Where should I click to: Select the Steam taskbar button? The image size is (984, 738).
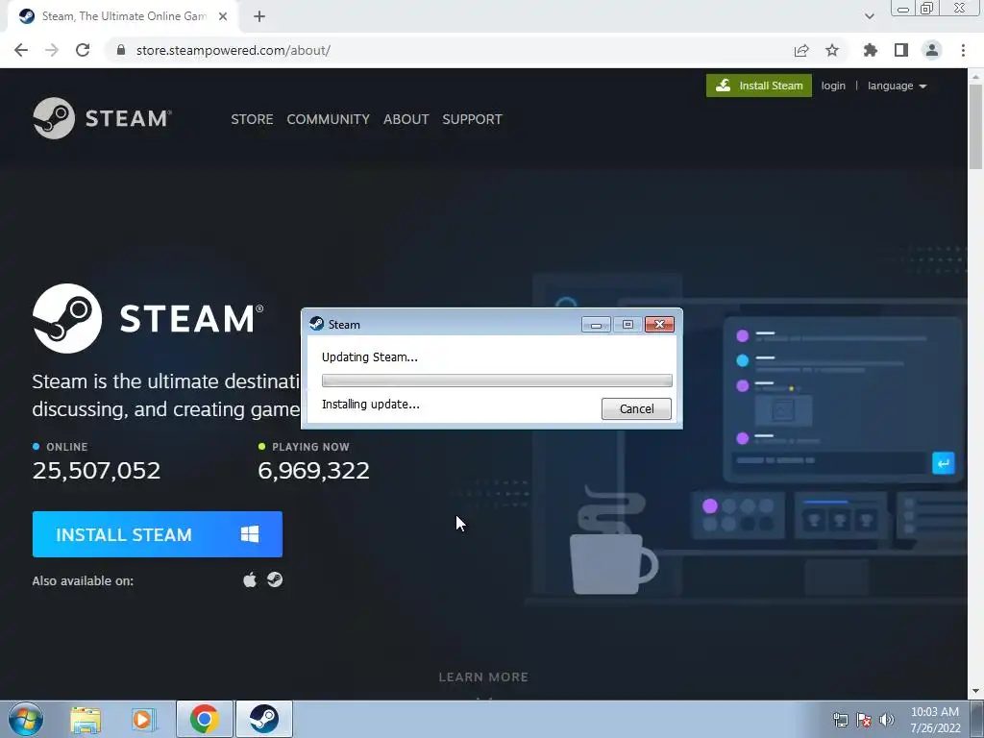264,719
